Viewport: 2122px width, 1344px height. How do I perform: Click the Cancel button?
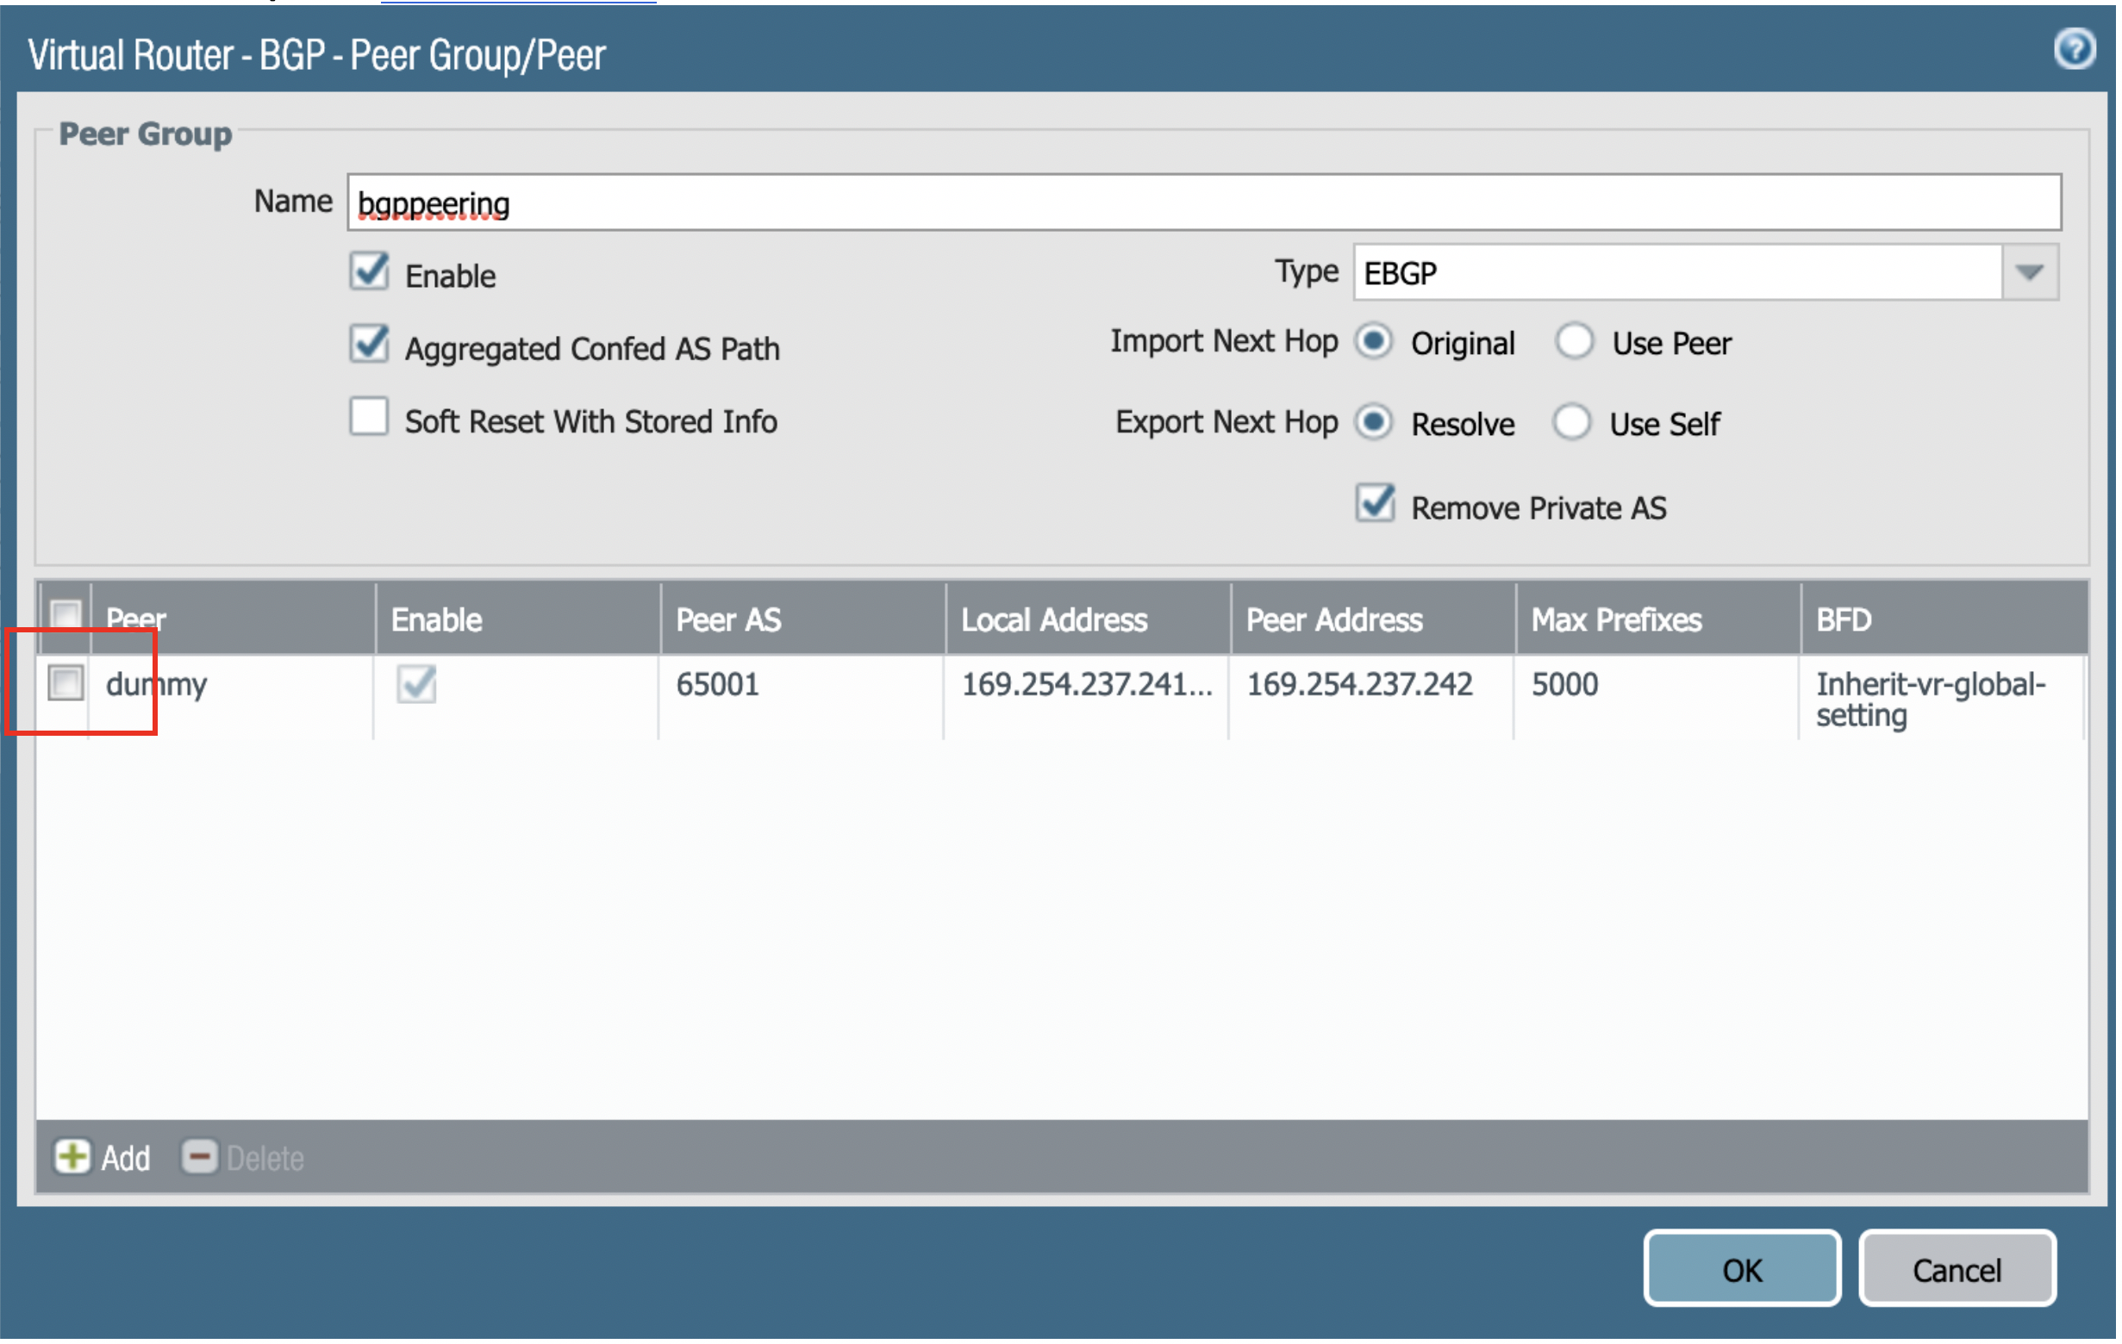click(x=1957, y=1270)
